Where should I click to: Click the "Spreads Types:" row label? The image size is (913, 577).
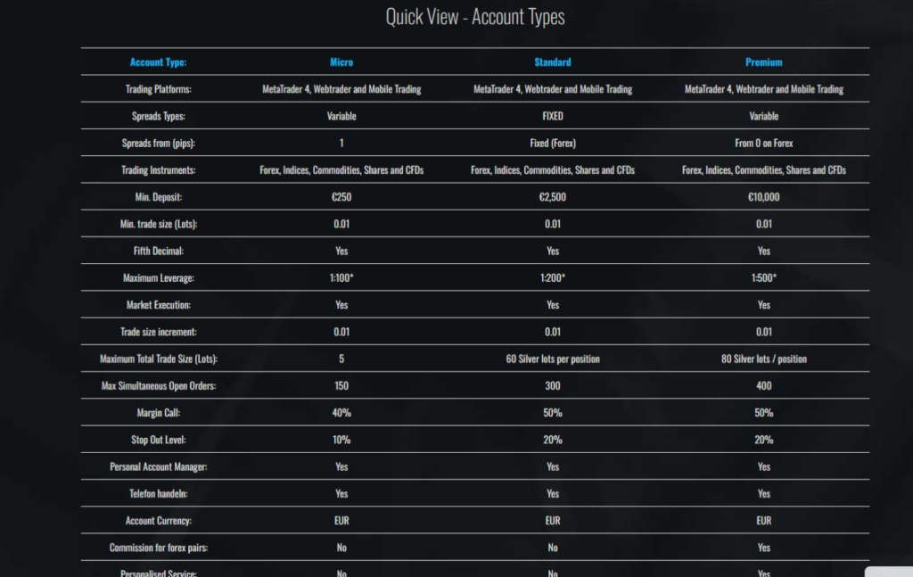coord(159,116)
